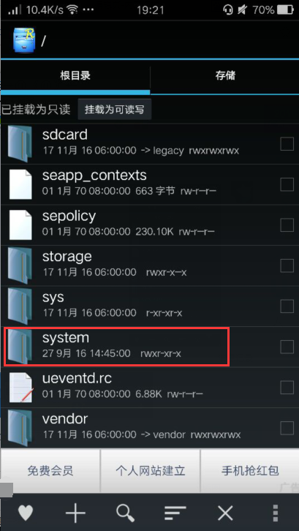299x531 pixels.
Task: Switch to the 存储 tab
Action: coord(225,75)
